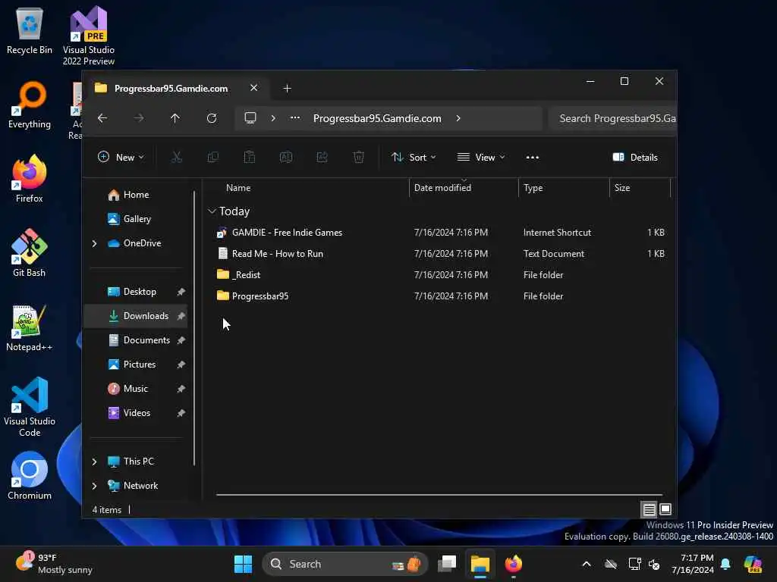The width and height of the screenshot is (777, 582).
Task: Go back with the Back arrow
Action: 102,118
